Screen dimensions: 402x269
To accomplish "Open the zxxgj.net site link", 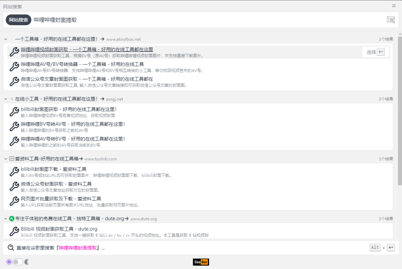I will (115, 99).
